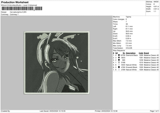The image size is (160, 113).
Task: Click the 'Printed: 24/02/2024 12.10.58' footer text
Action: tap(106, 111)
